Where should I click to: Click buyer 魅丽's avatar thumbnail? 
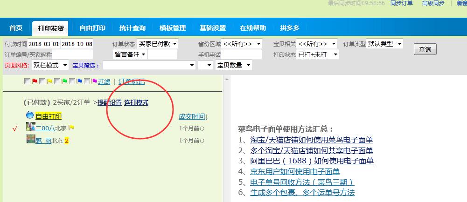pos(31,140)
